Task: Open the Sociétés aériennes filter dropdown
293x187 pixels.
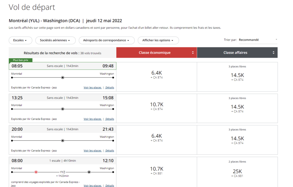Action: pyautogui.click(x=55, y=41)
